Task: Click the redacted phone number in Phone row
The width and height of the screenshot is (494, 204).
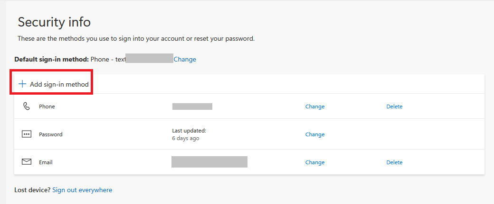Action: point(192,106)
